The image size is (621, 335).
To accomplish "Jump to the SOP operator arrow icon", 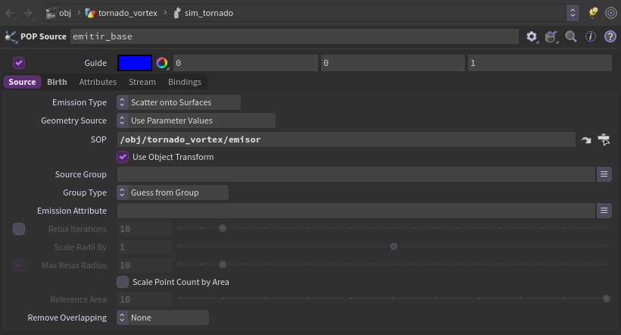I will 585,140.
